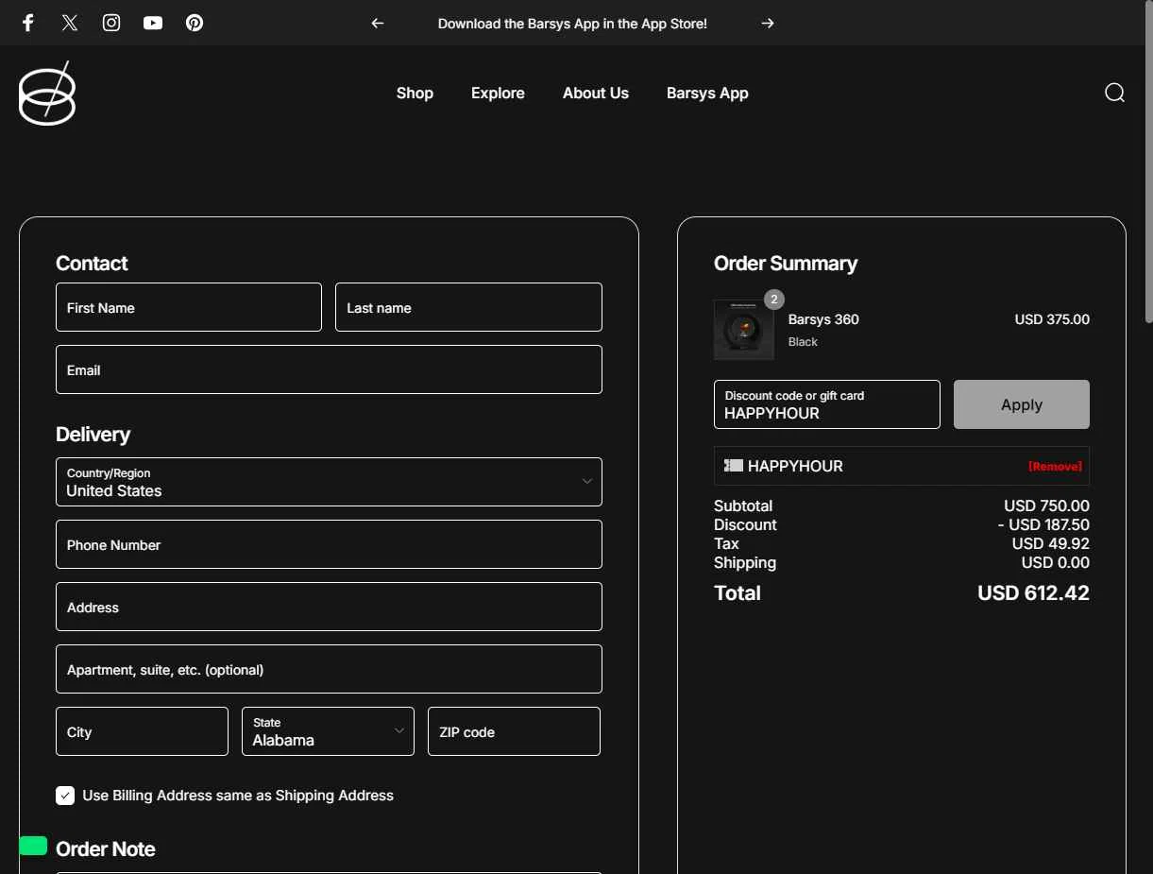
Task: Open the Barsys Facebook page icon
Action: tap(28, 23)
